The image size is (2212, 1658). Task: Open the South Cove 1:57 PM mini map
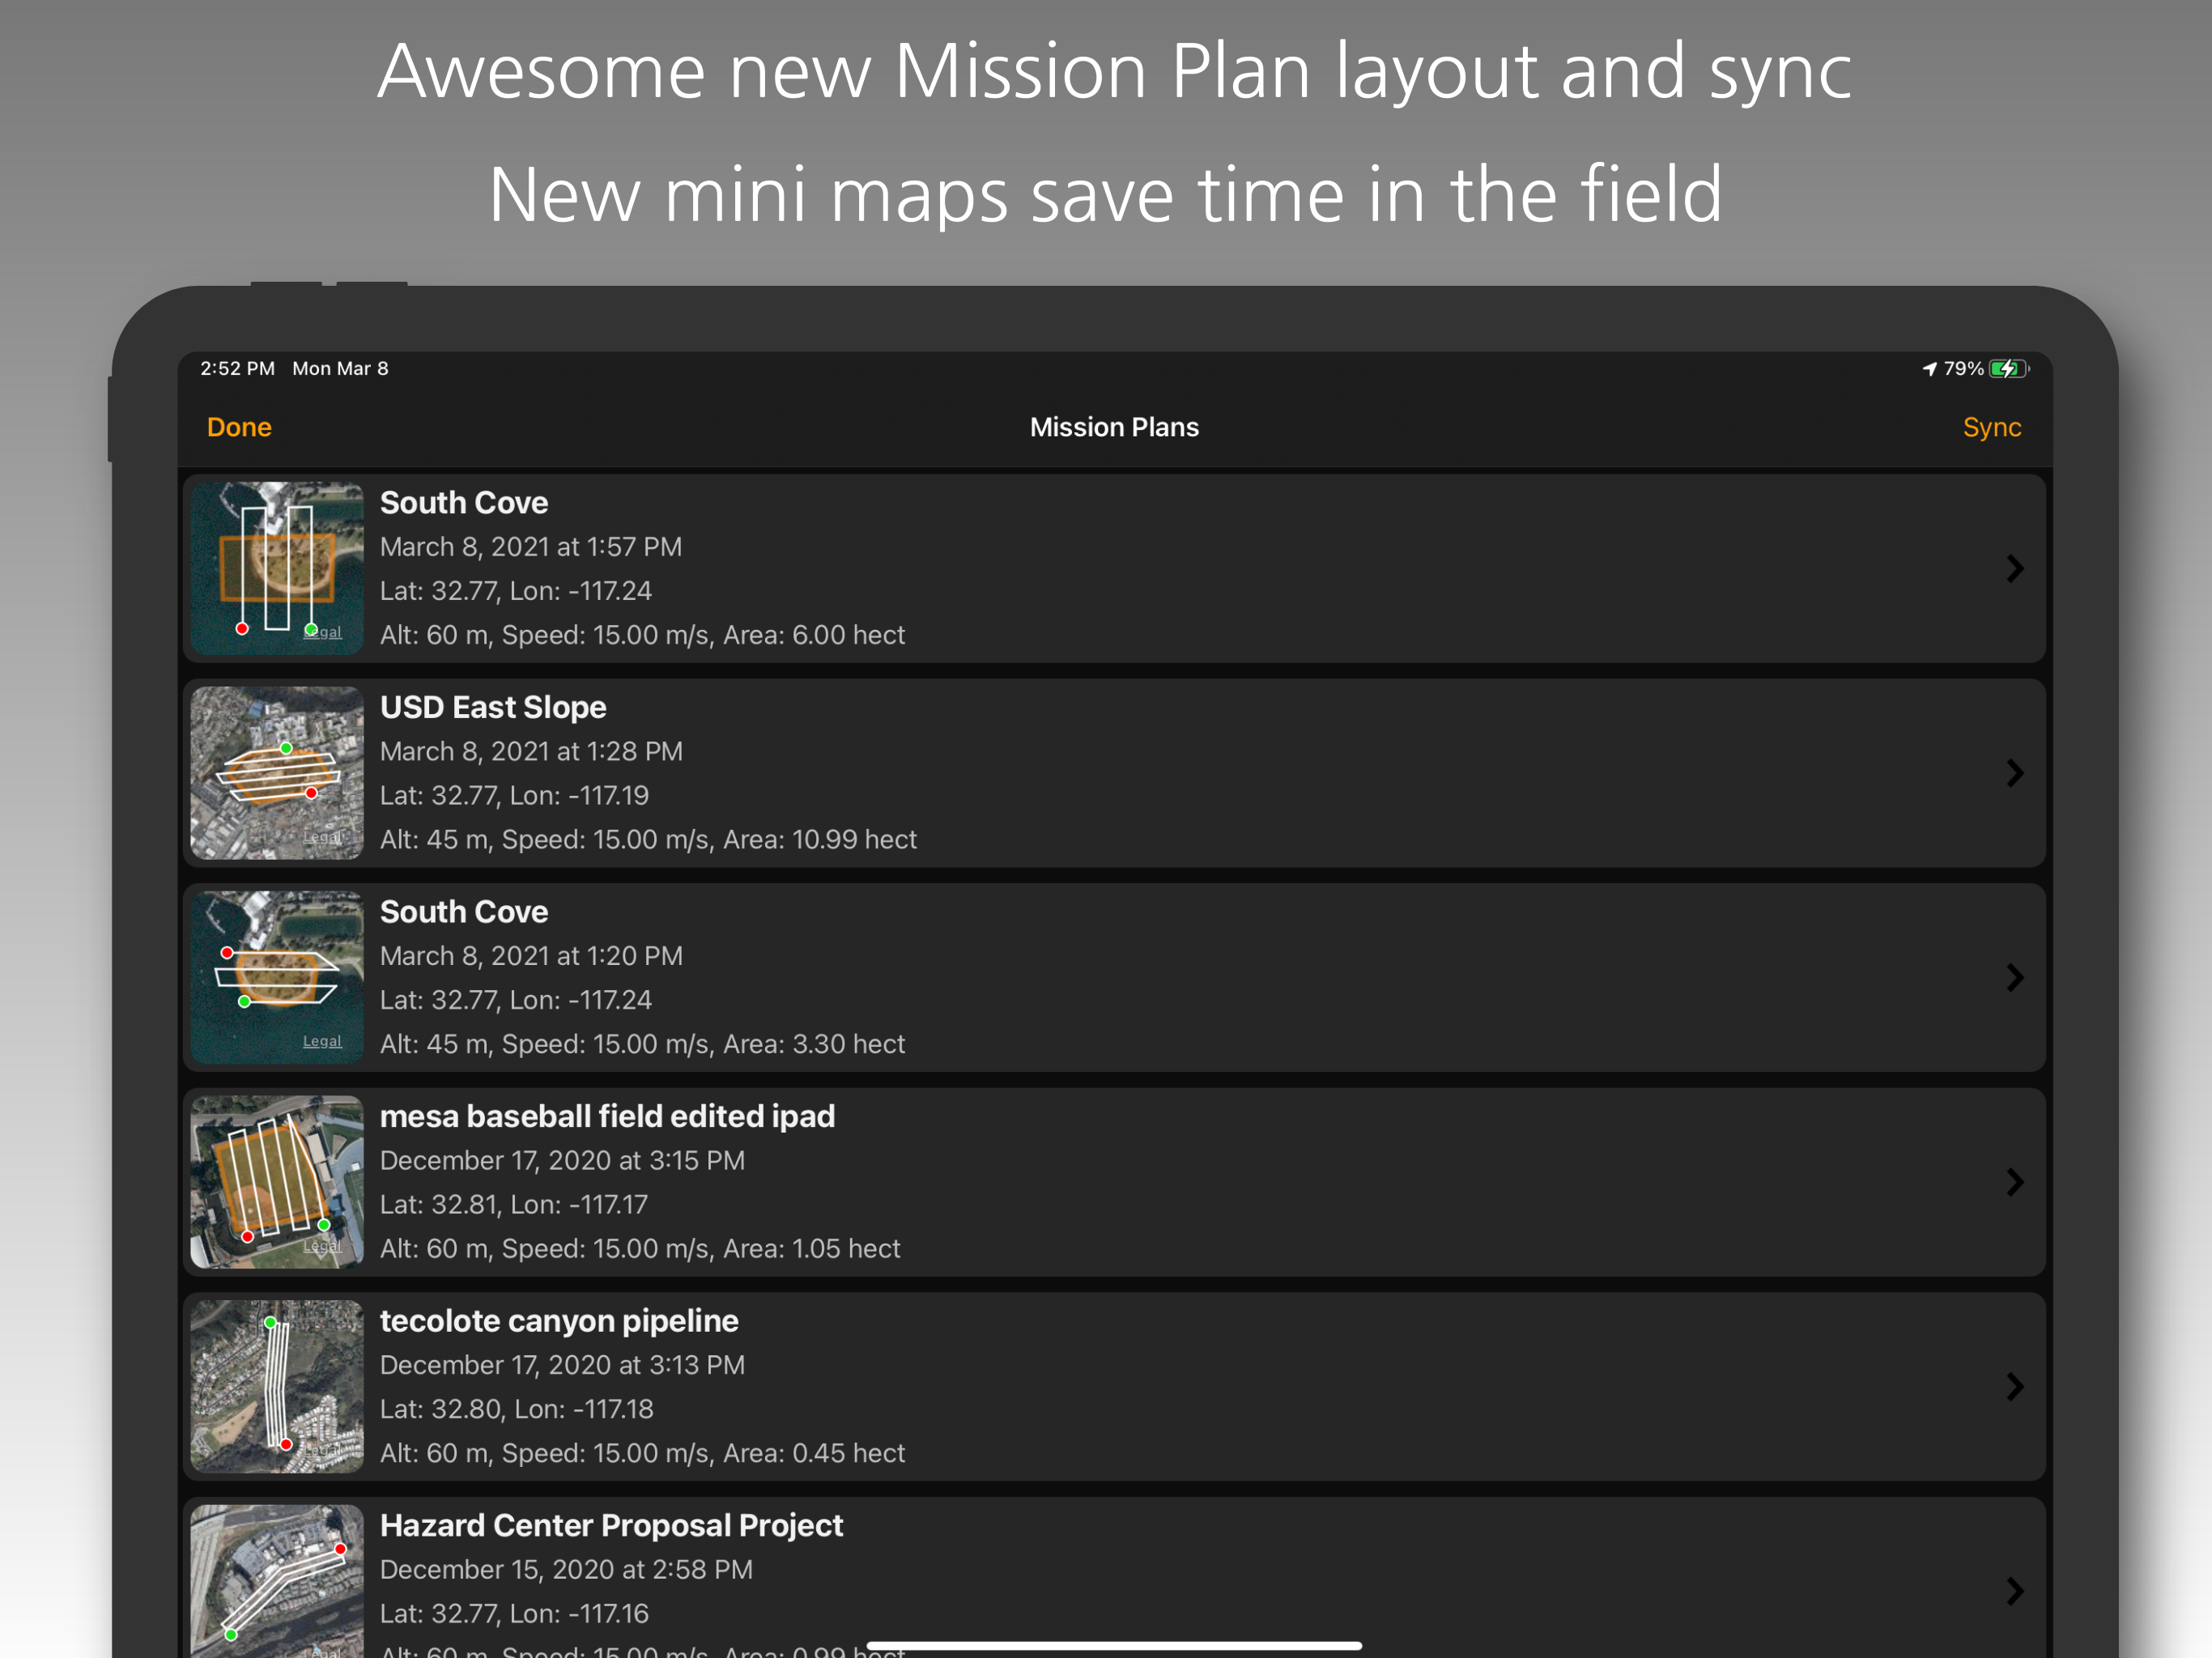(277, 568)
